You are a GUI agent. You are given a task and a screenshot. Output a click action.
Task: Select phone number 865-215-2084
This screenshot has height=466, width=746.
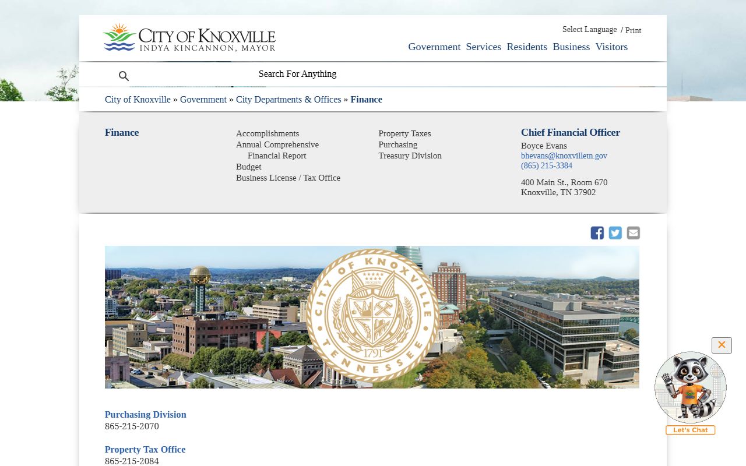coord(132,461)
